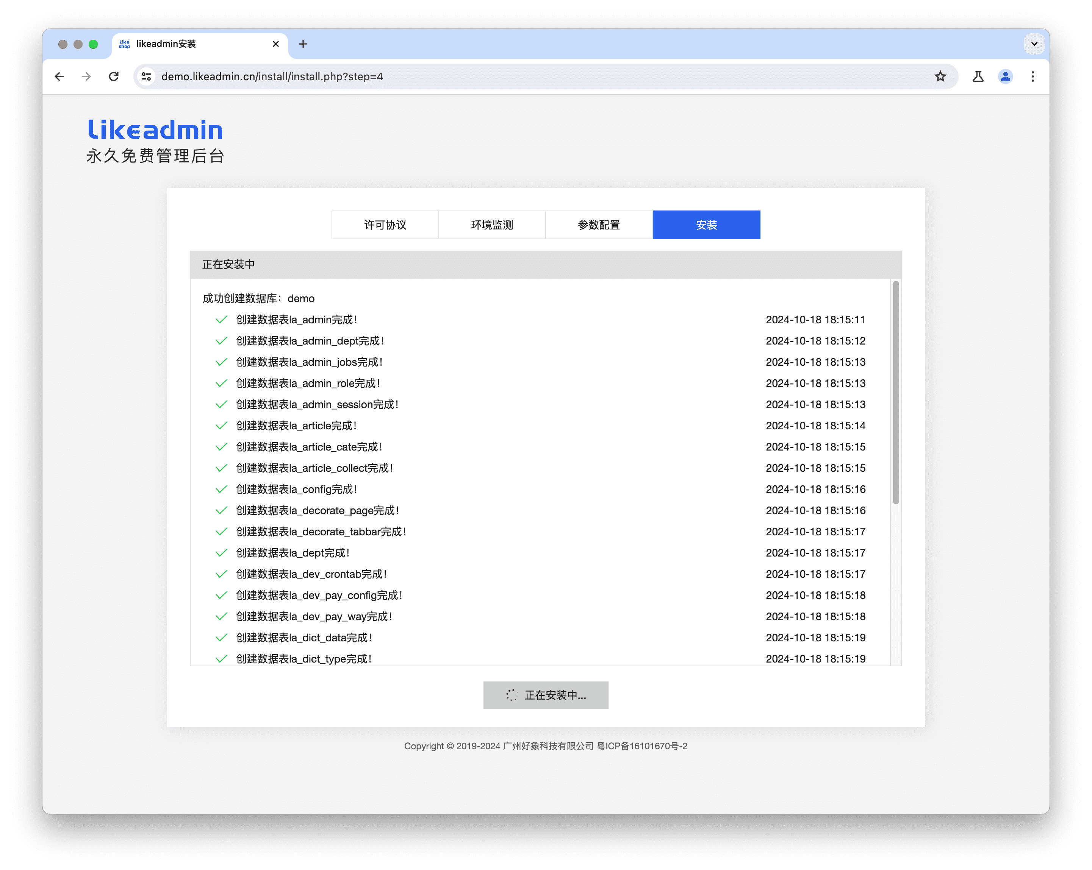Click checkmark beside la_article_collect row
1092x870 pixels.
[x=221, y=468]
